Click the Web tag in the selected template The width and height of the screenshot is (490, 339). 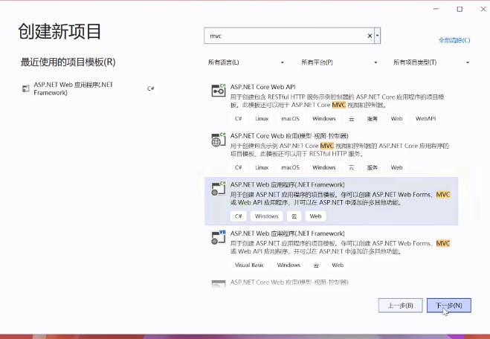coord(315,216)
